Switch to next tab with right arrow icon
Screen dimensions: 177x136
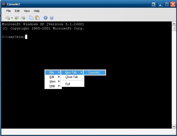tap(23, 18)
